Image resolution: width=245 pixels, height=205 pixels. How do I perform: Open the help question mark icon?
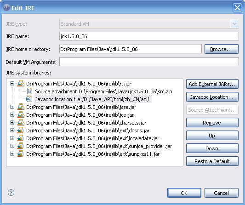pos(11,193)
